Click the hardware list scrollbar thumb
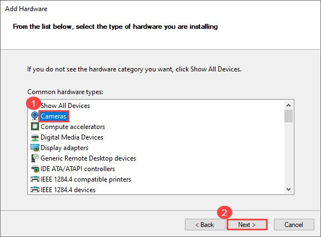Viewport: 321px width, 237px height. point(288,116)
